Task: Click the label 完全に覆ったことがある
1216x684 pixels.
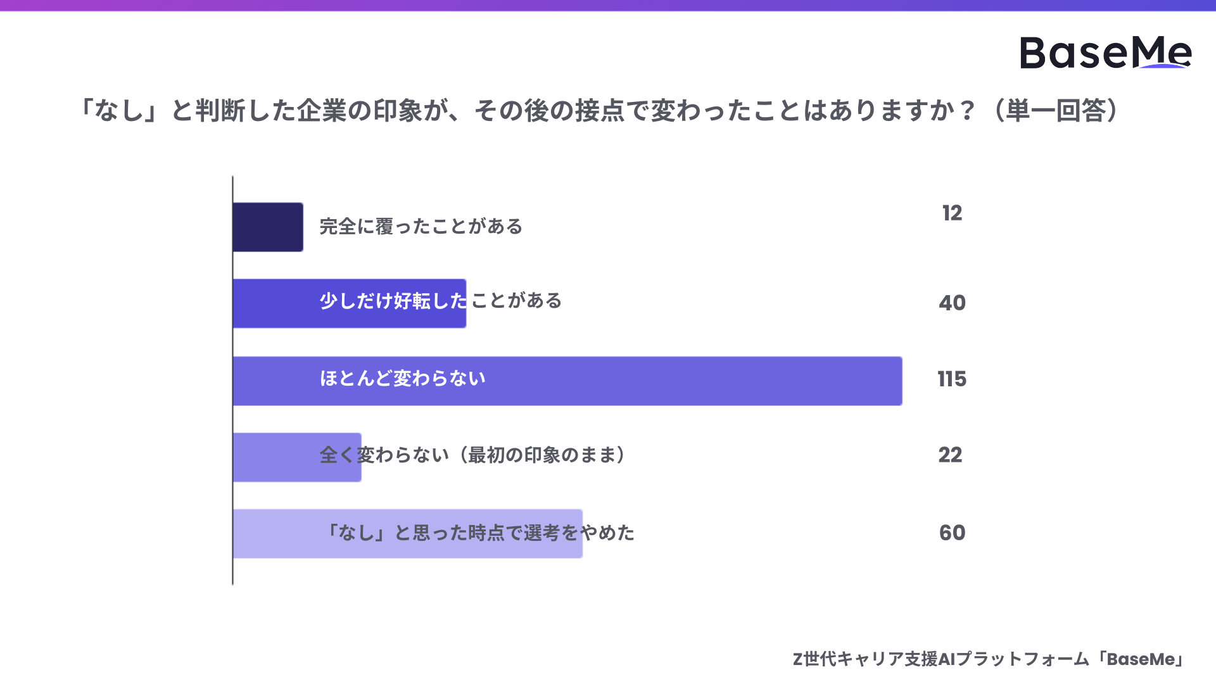Action: 421,227
